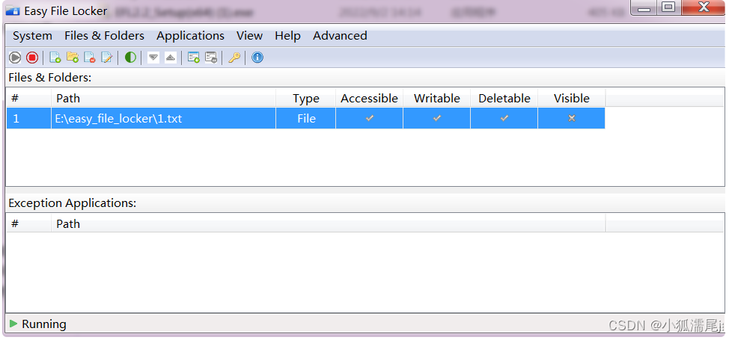
Task: Open the Files & Folders menu
Action: 105,36
